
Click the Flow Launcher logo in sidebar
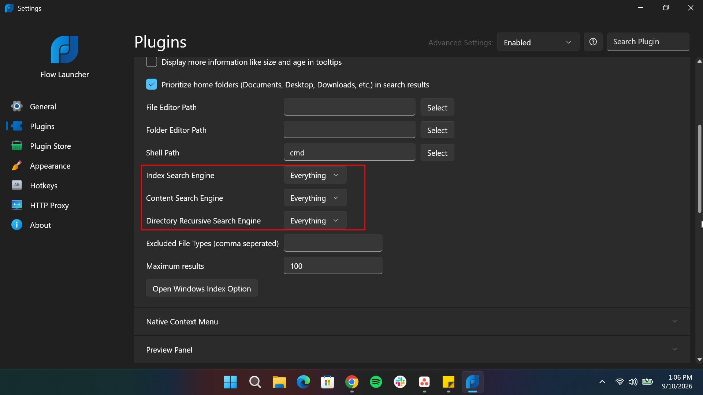pos(64,49)
